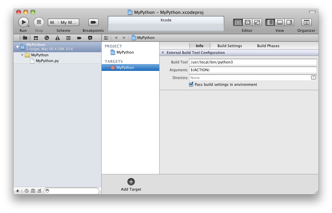Screen dimensions: 332x213
Task: Toggle the Navigator pane view button
Action: tap(270, 22)
